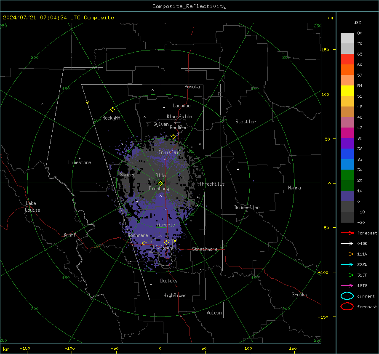Click the Stettler label

[246, 122]
